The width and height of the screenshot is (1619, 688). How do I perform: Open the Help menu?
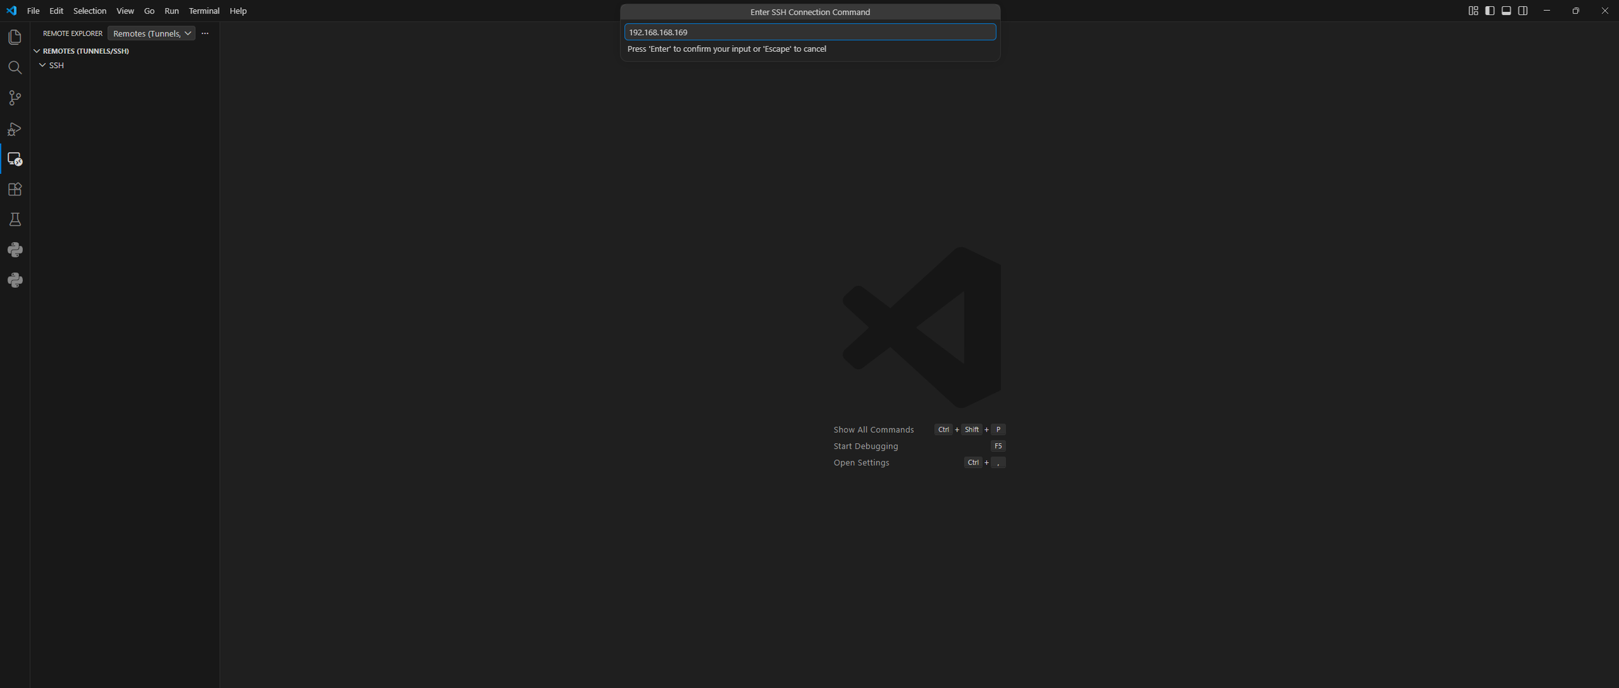(238, 11)
